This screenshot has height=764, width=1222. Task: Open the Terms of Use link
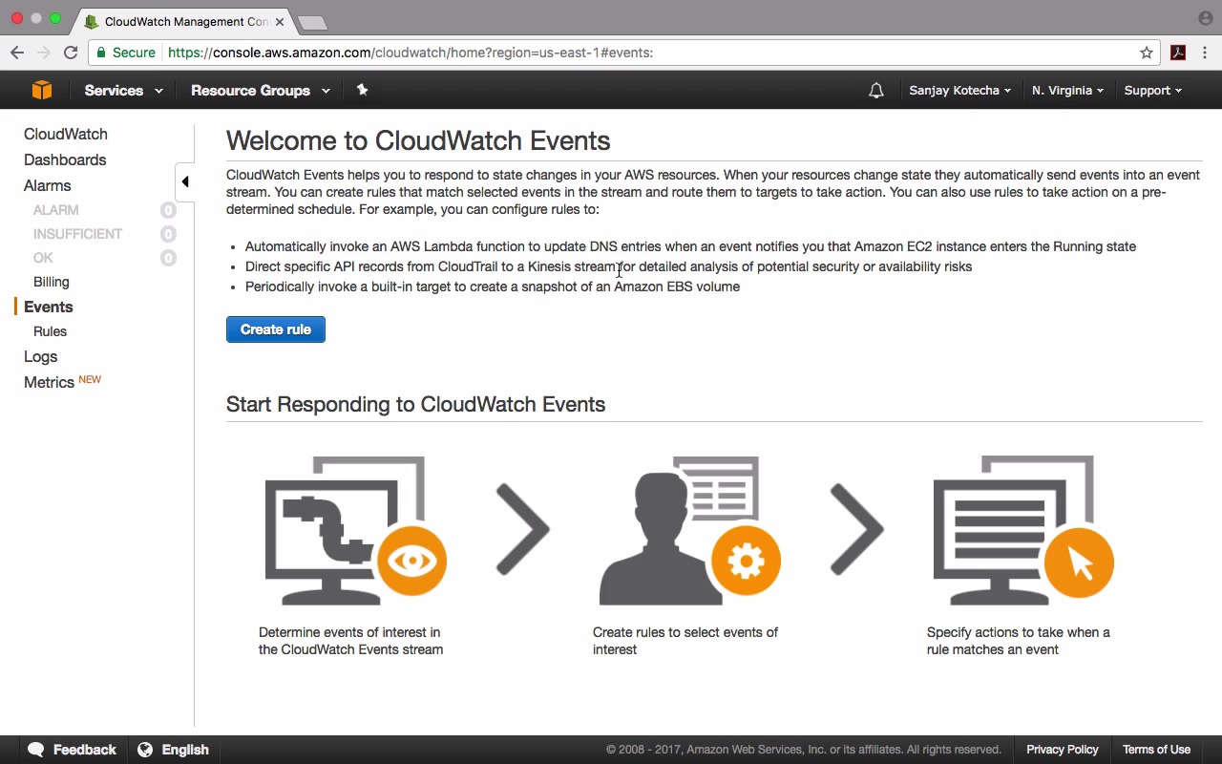pyautogui.click(x=1156, y=750)
